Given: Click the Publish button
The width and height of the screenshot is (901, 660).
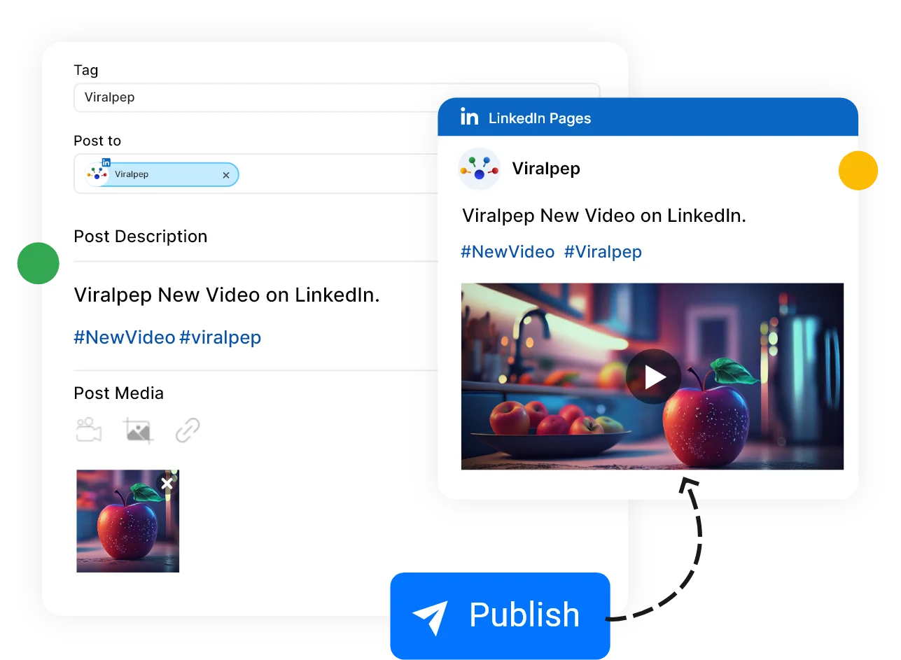Looking at the screenshot, I should point(500,616).
